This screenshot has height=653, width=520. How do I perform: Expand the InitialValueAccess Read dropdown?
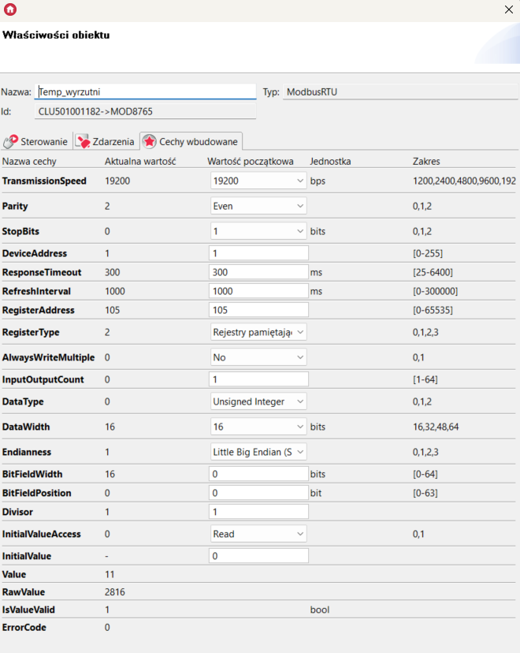click(x=258, y=534)
